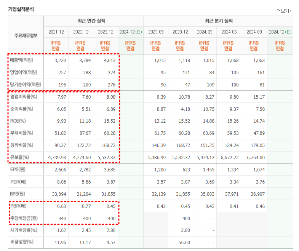Click the 33,094 BPS value
Screen dimensions: 299x251
[59, 194]
